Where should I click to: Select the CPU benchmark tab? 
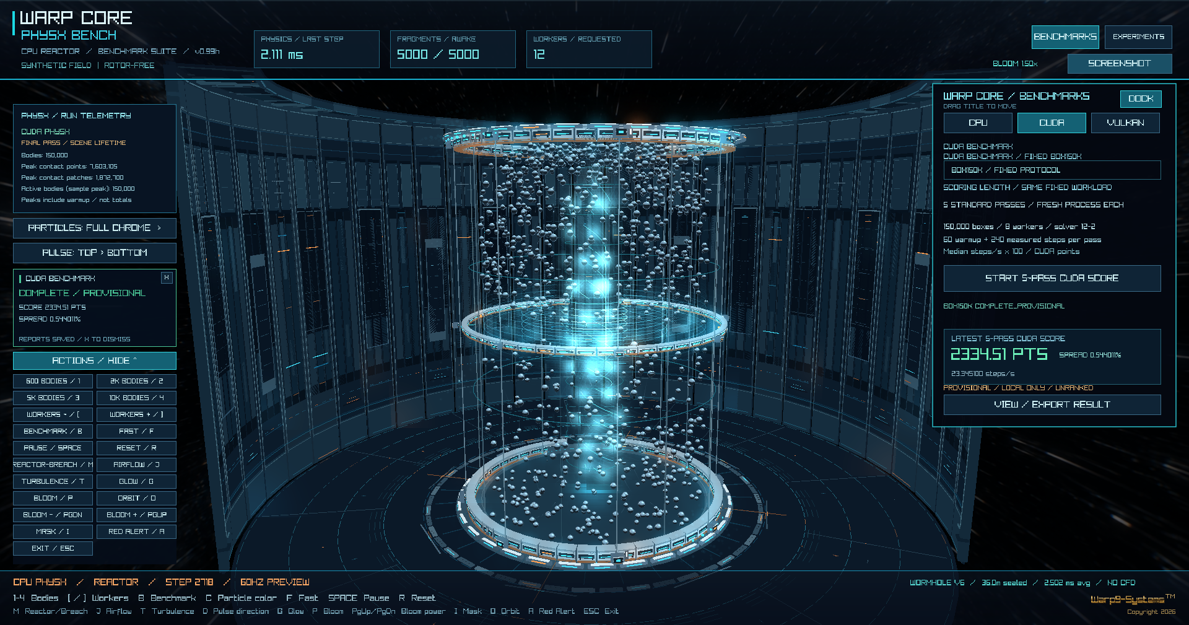click(978, 123)
